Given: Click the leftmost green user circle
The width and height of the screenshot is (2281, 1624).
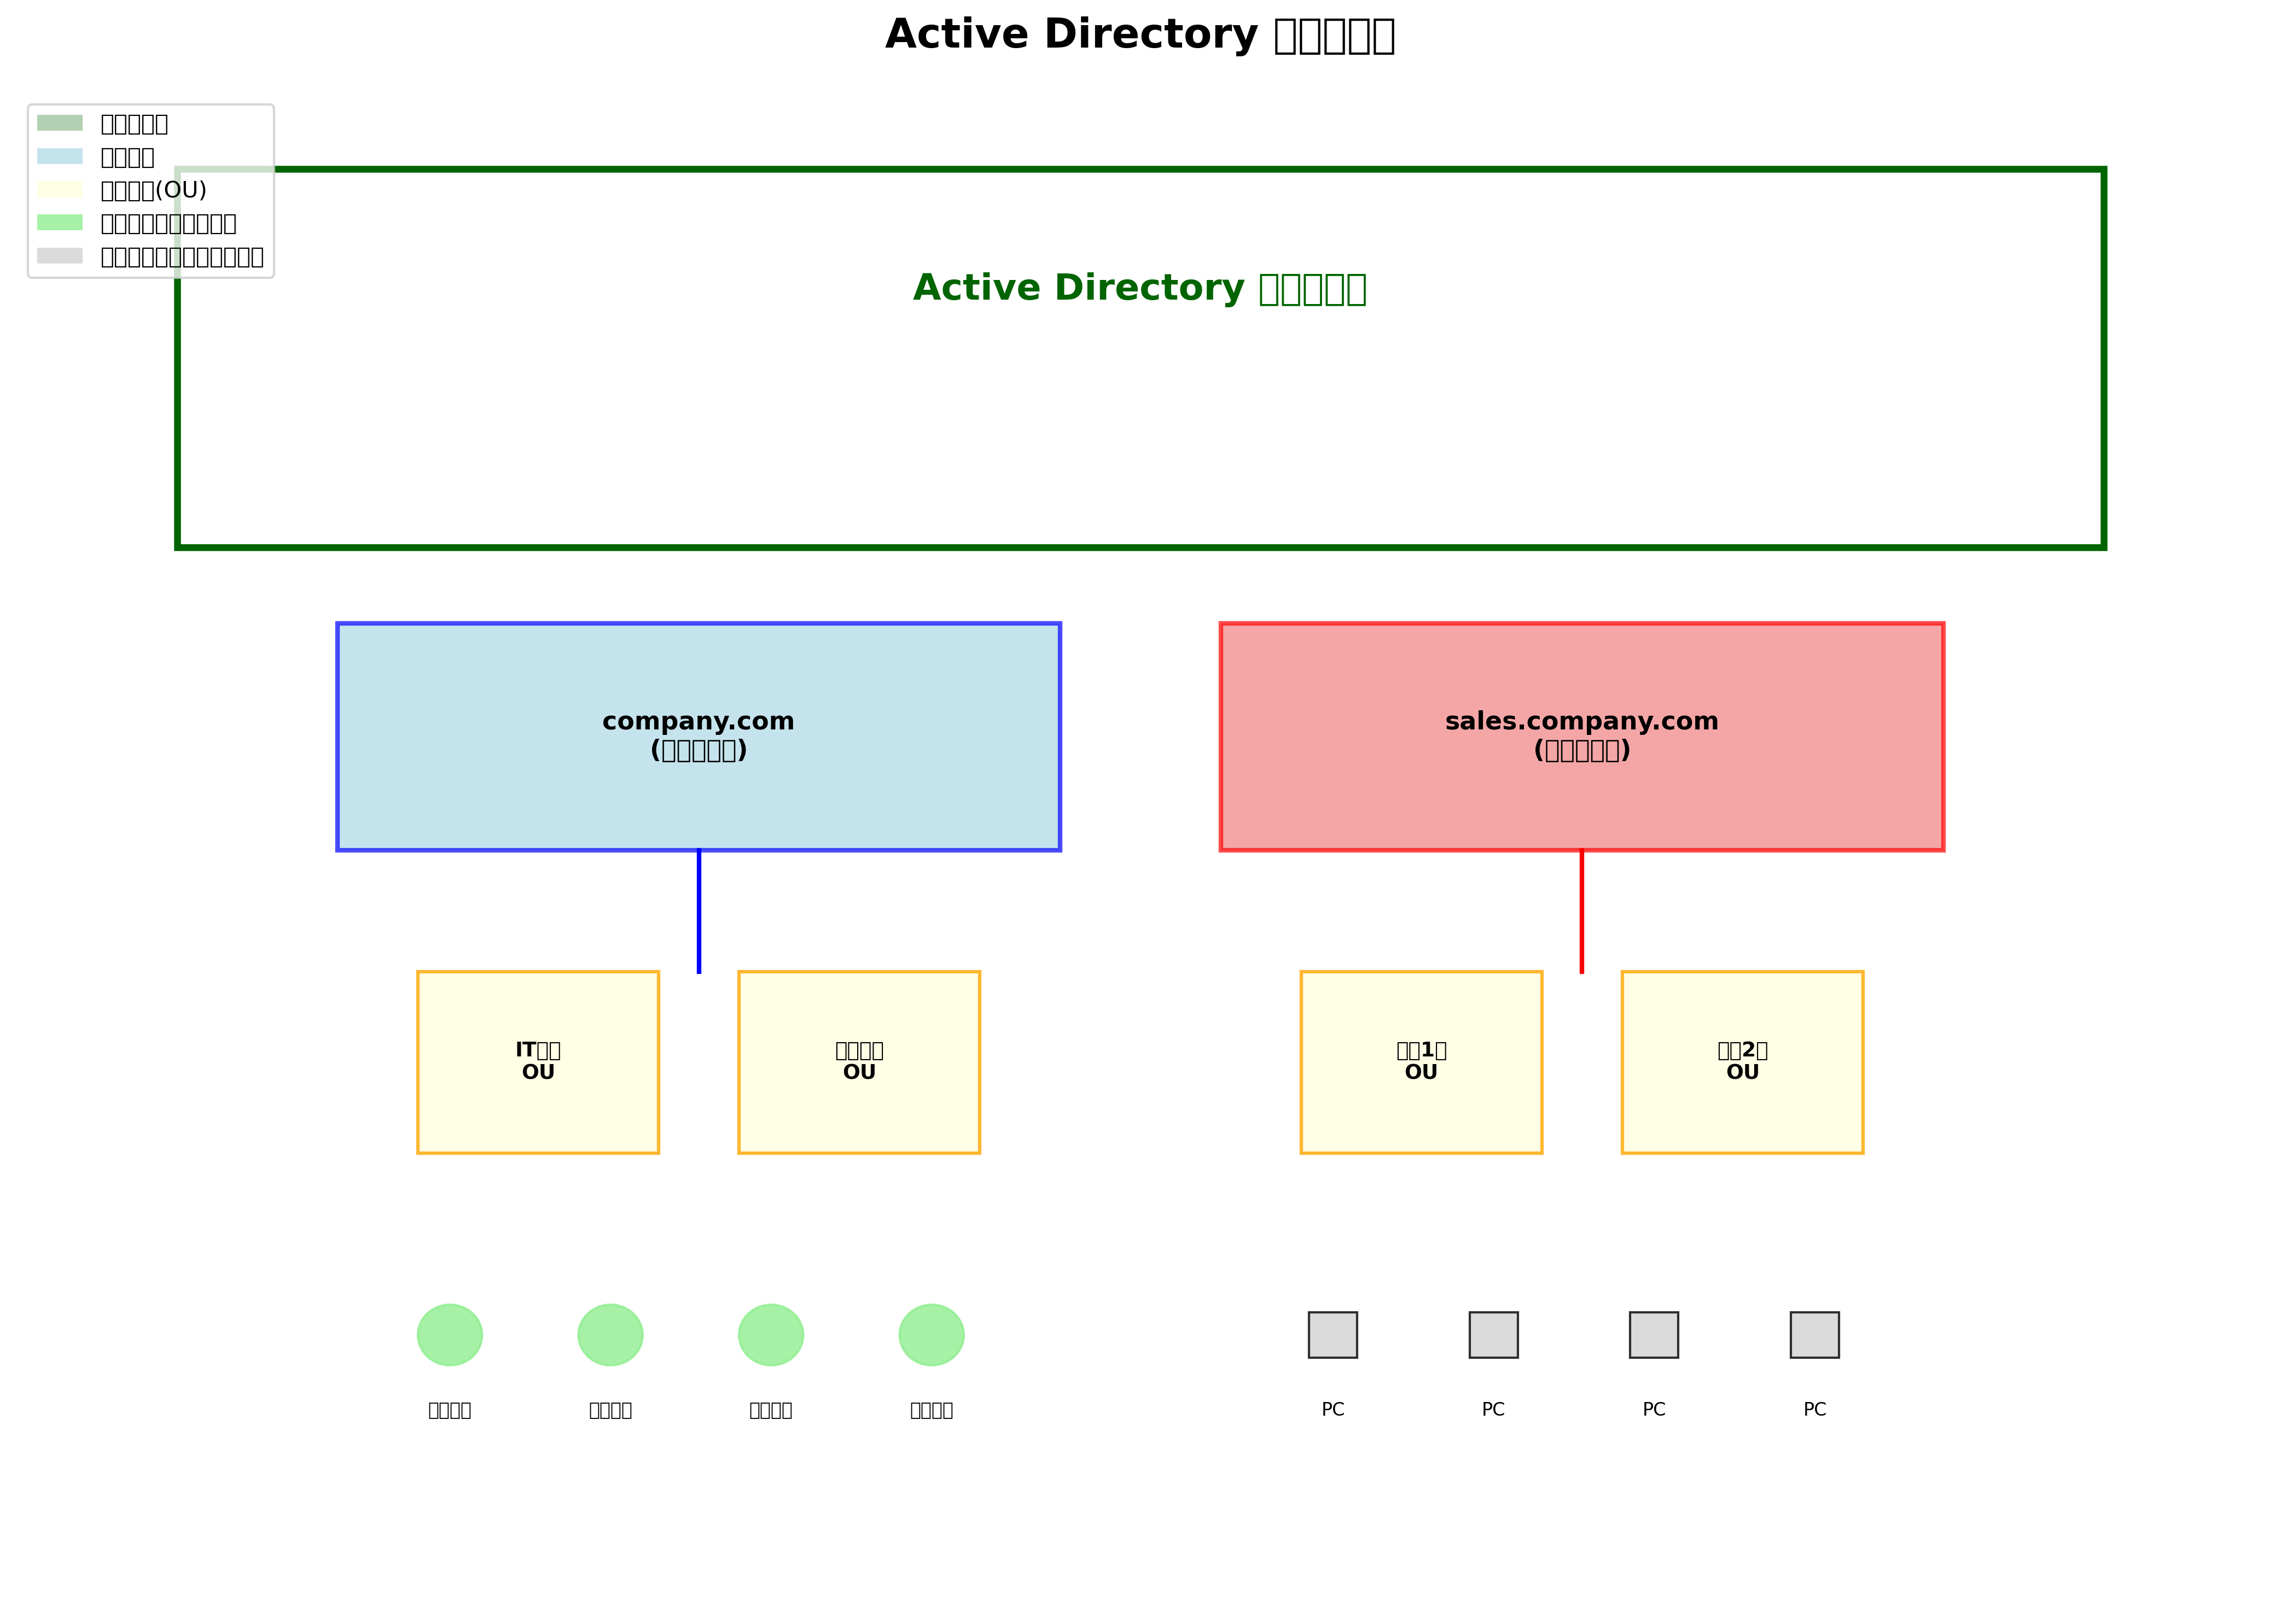Looking at the screenshot, I should click(449, 1334).
